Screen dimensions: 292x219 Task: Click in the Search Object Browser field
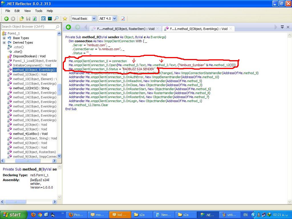(x=28, y=27)
